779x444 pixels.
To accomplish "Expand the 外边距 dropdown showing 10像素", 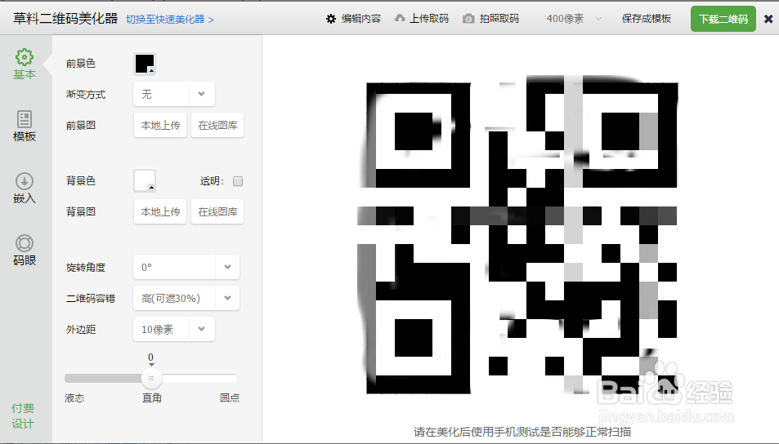I will click(x=174, y=329).
